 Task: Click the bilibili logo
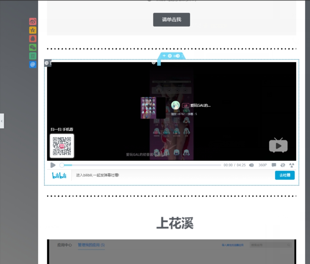(59, 175)
